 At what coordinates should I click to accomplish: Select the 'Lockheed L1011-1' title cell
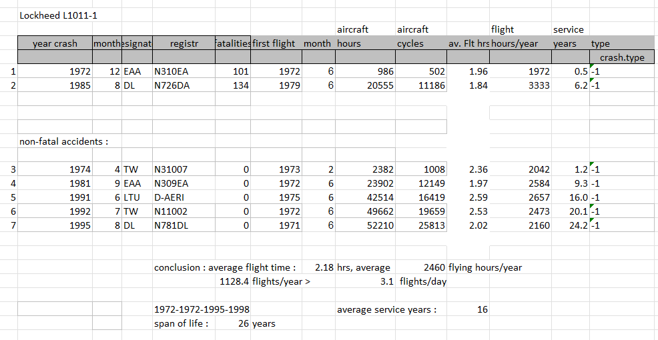(x=59, y=16)
